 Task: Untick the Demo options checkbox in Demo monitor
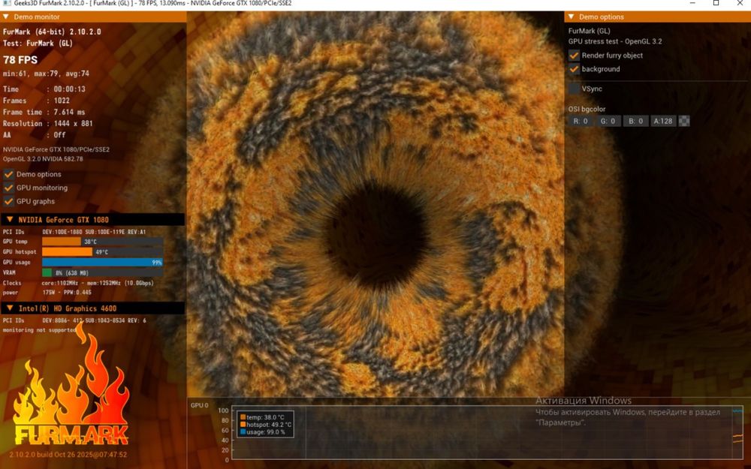pos(8,174)
